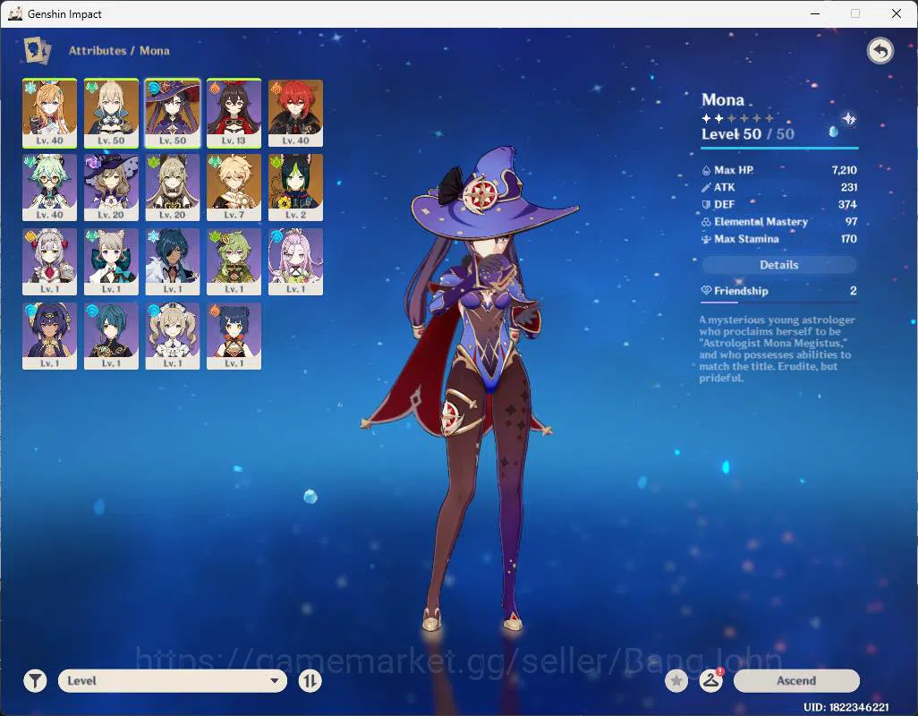The image size is (918, 716).
Task: Close the Genshin Impact window
Action: coord(897,13)
